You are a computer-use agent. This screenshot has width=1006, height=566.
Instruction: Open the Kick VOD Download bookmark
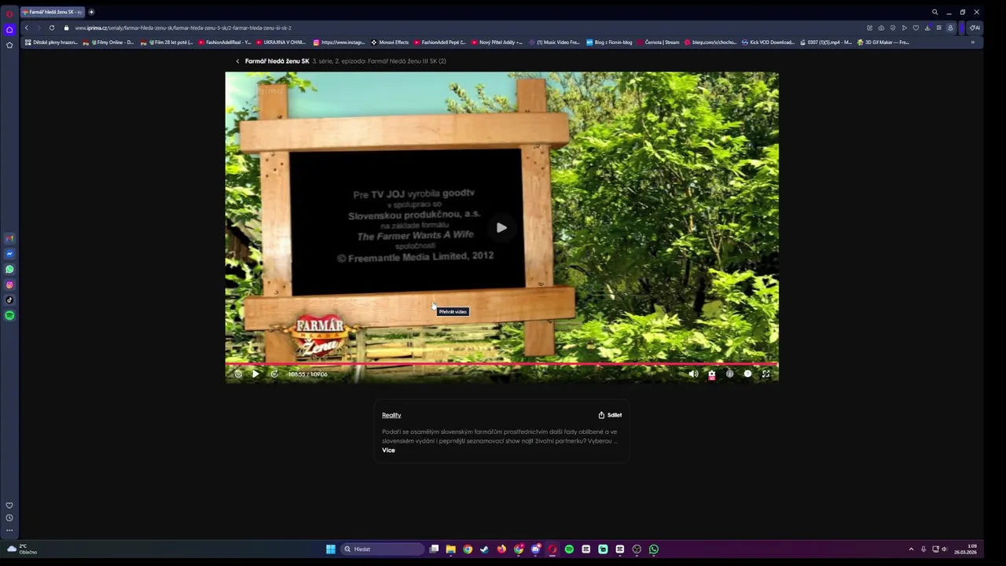point(768,42)
